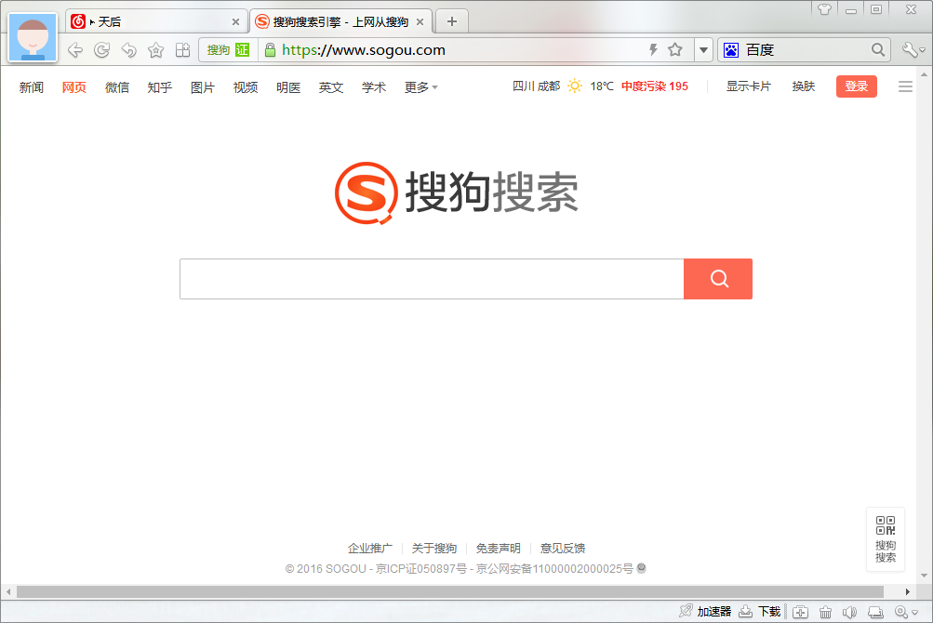
Task: Open the 知乎 search category
Action: click(x=160, y=87)
